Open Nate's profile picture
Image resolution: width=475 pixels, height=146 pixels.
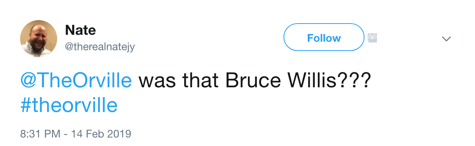tap(39, 39)
